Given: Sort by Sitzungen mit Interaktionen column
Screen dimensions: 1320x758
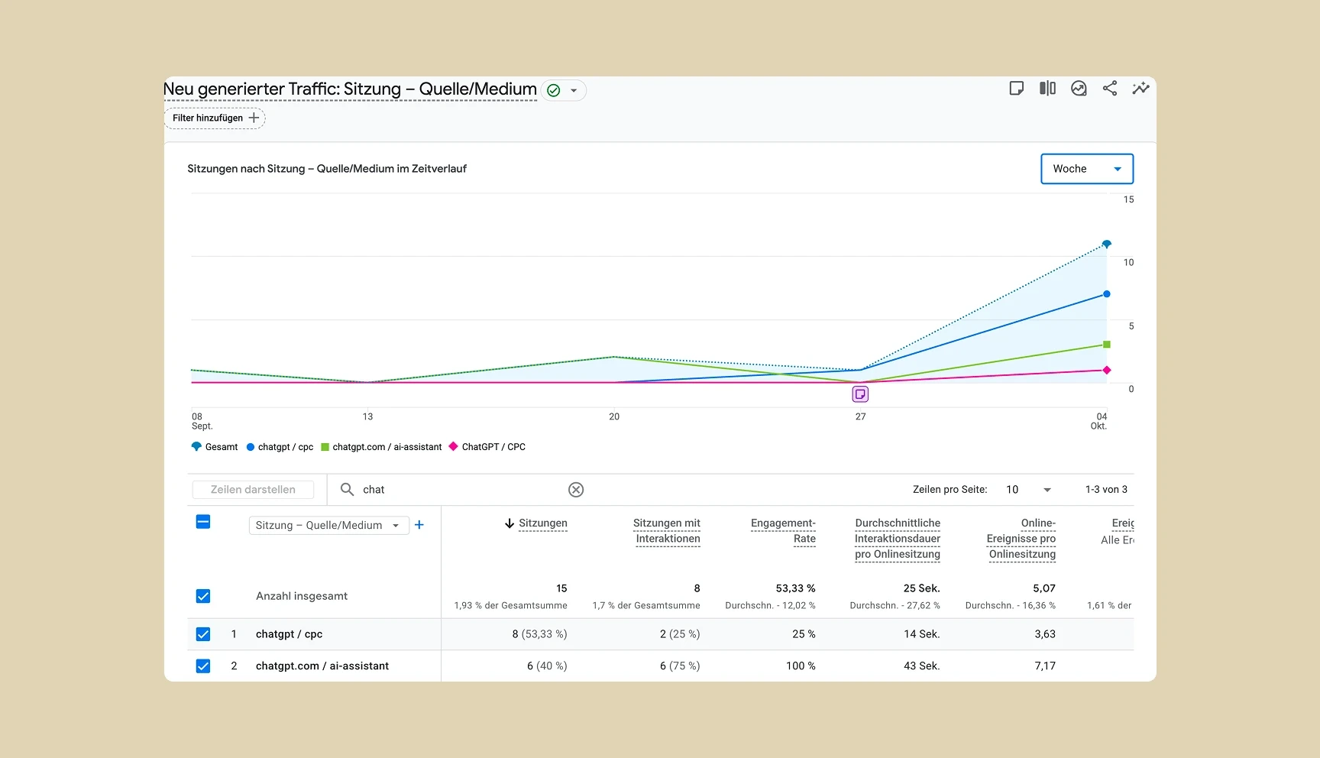Looking at the screenshot, I should point(667,531).
